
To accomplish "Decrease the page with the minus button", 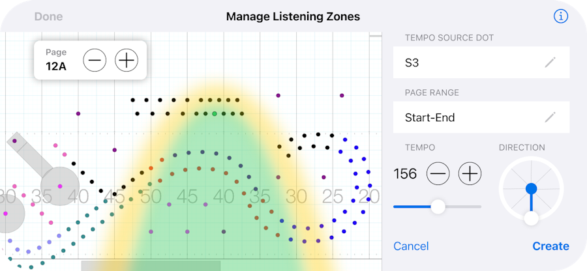I will click(95, 61).
